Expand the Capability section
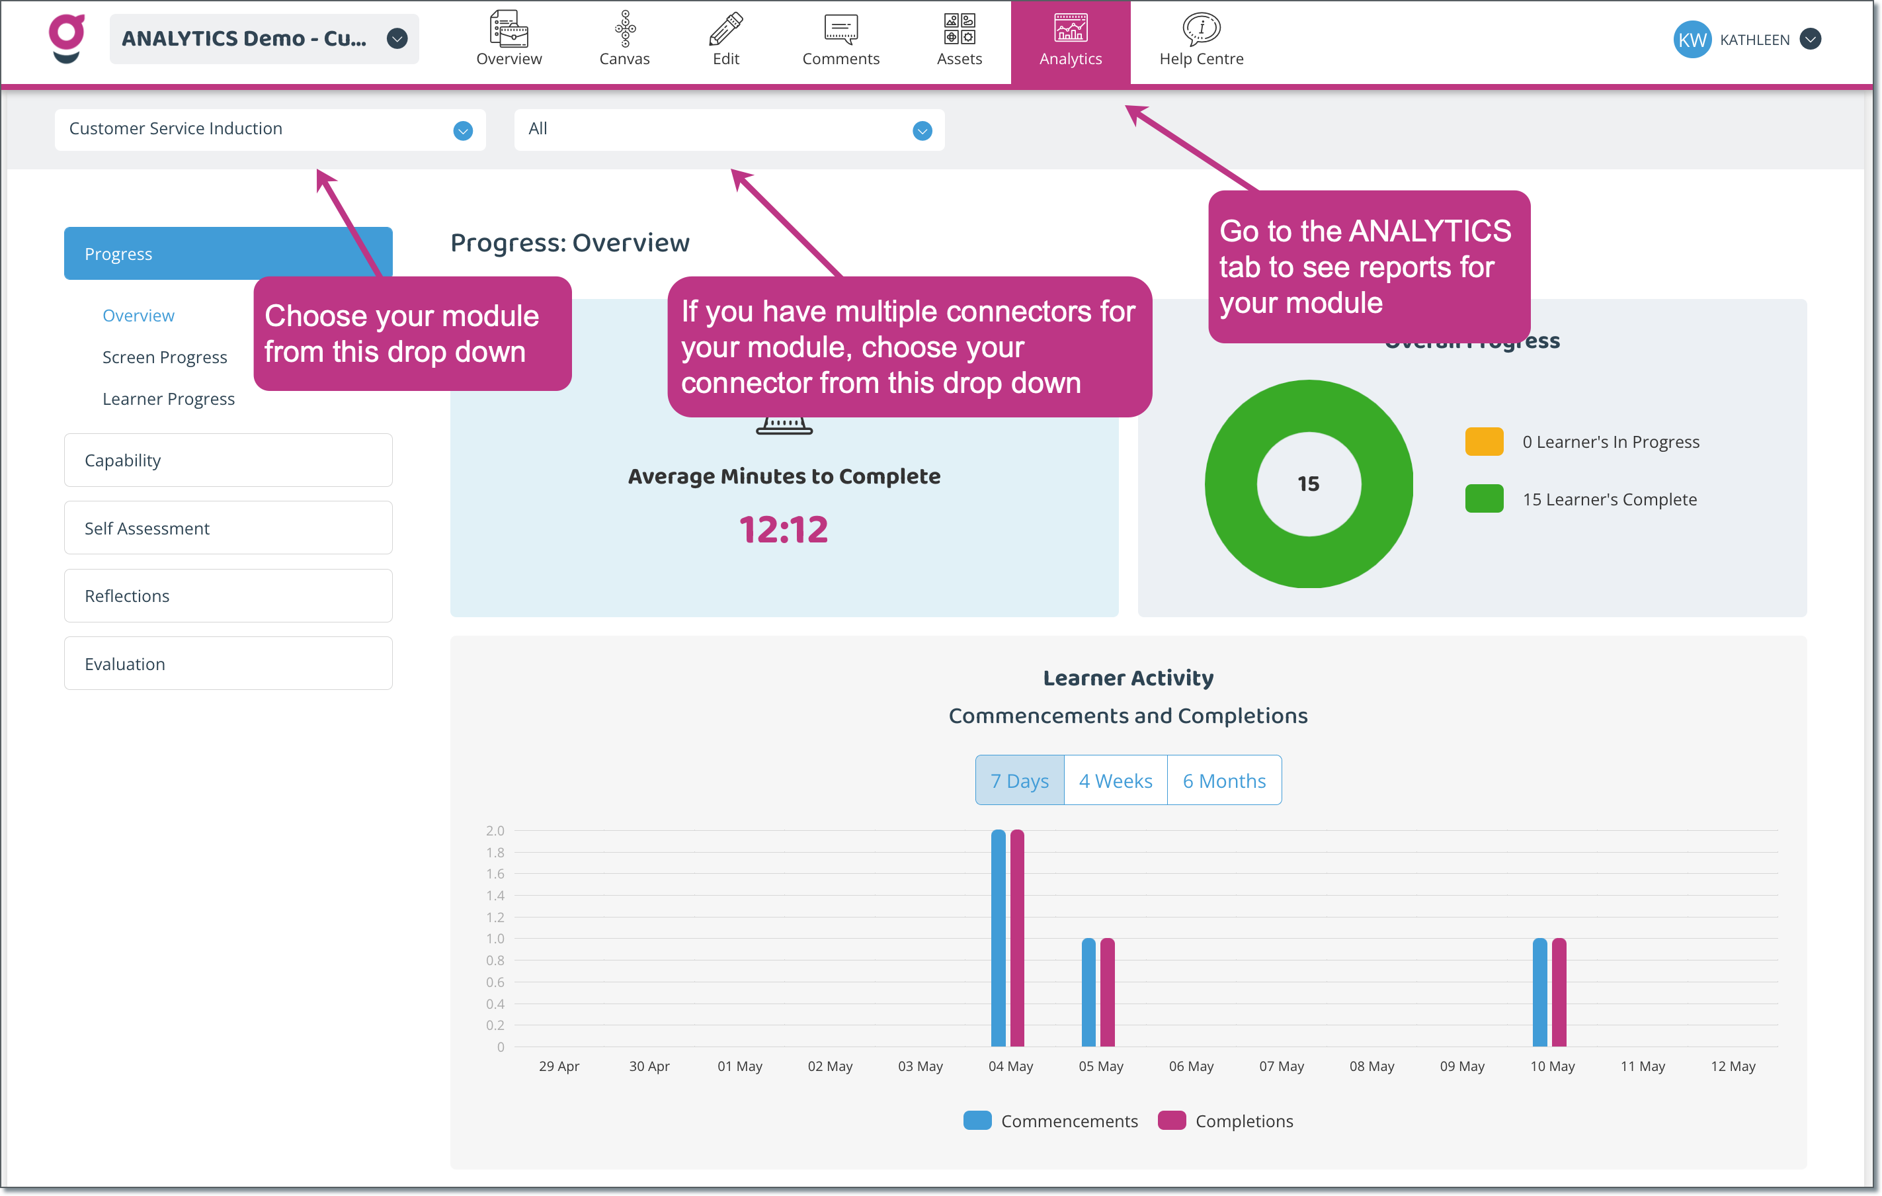The image size is (1882, 1196). pyautogui.click(x=227, y=460)
